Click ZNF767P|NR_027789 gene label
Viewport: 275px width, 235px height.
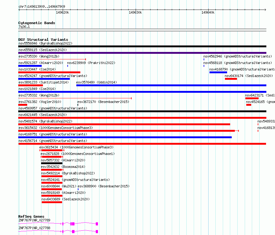34,220
